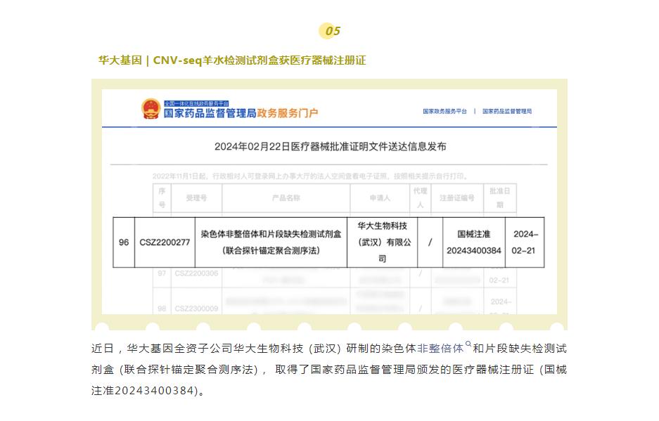Click the applicant cell 华大生物科技（武汉）有限公司
The image size is (659, 421).
click(x=383, y=242)
